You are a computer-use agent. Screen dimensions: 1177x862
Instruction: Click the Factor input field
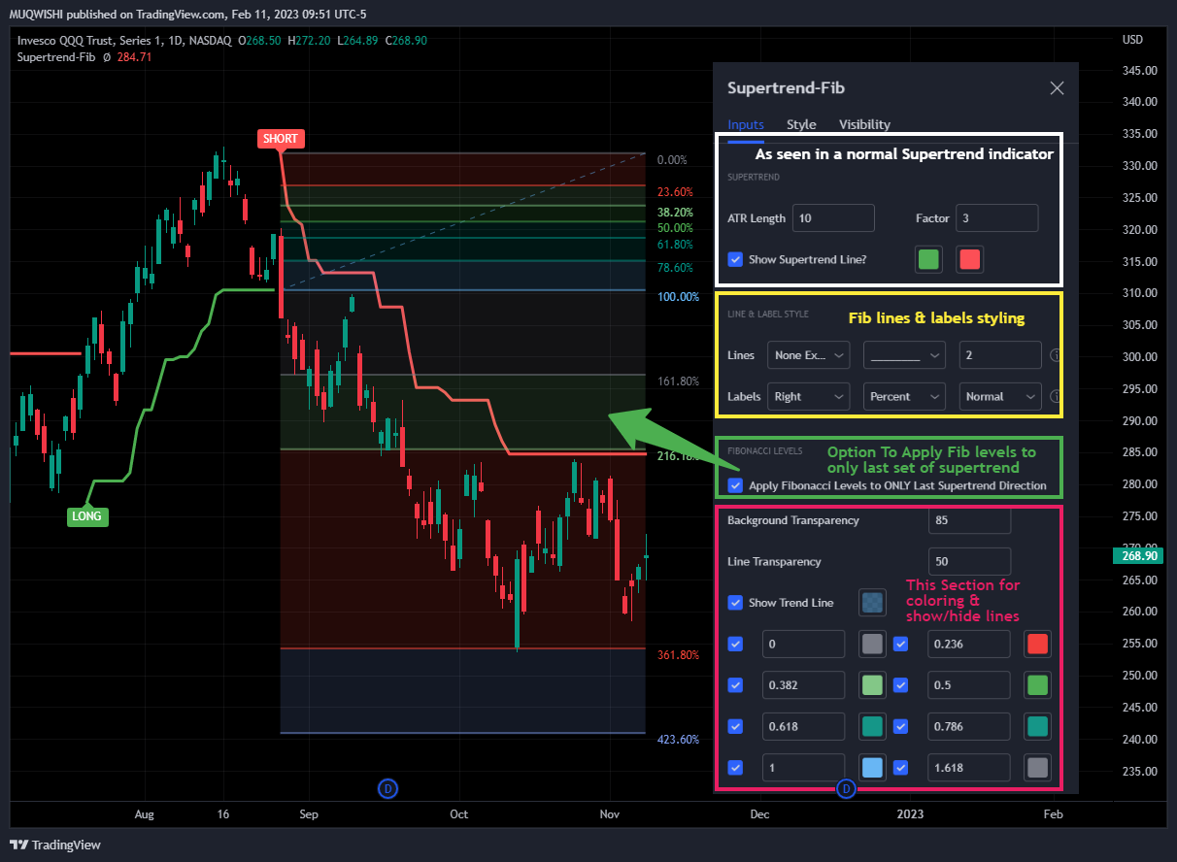coord(996,218)
